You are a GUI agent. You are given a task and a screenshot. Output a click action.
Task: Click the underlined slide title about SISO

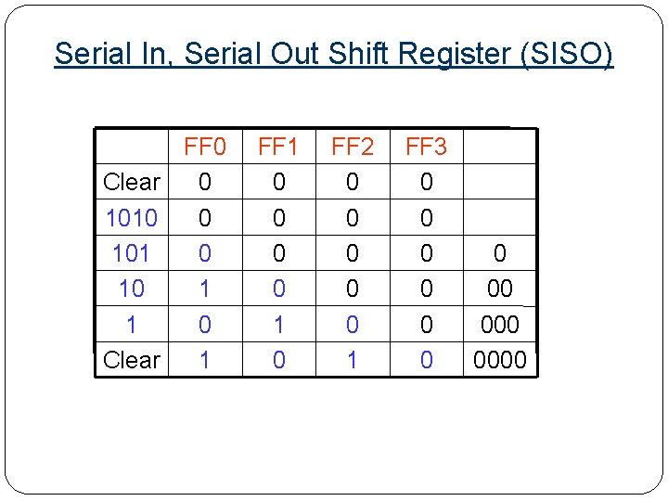334,54
